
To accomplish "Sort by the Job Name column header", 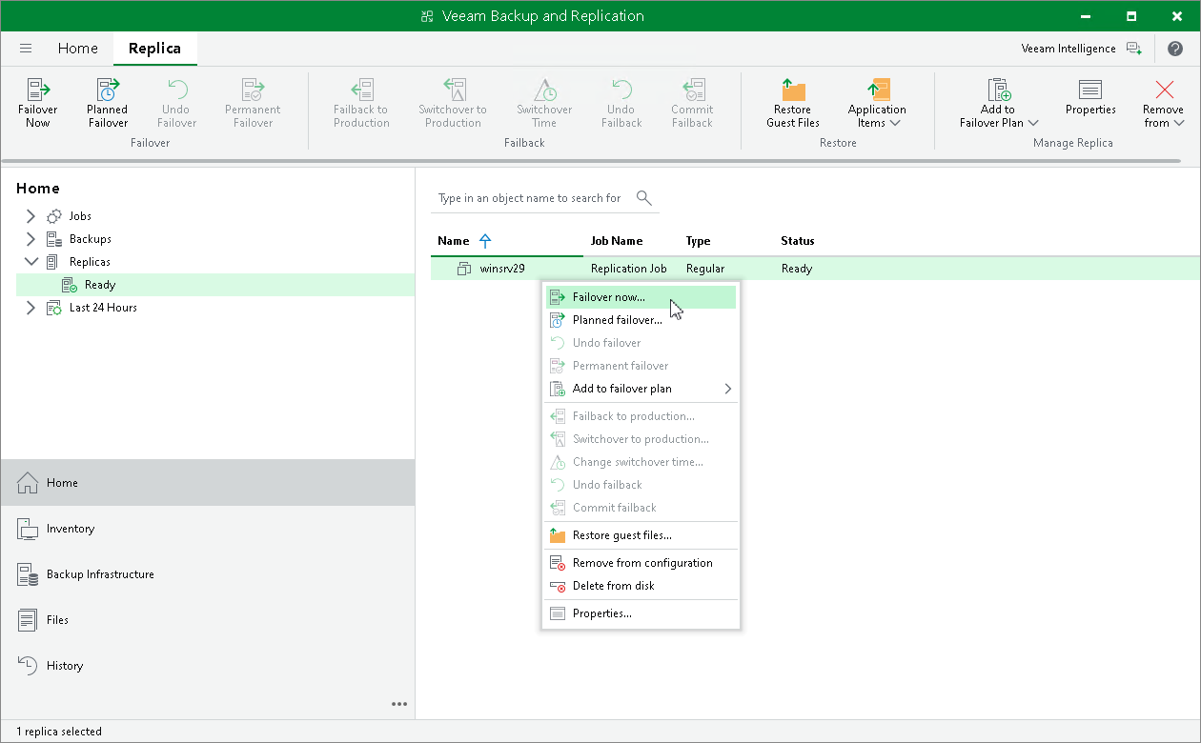I will pos(616,241).
